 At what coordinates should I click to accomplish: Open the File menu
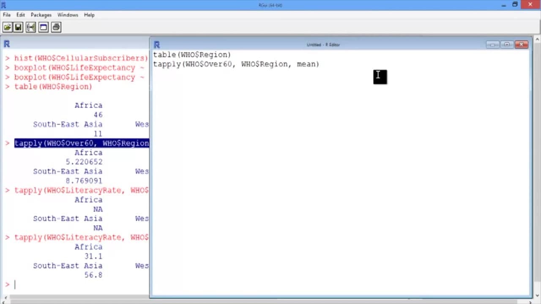[x=7, y=15]
